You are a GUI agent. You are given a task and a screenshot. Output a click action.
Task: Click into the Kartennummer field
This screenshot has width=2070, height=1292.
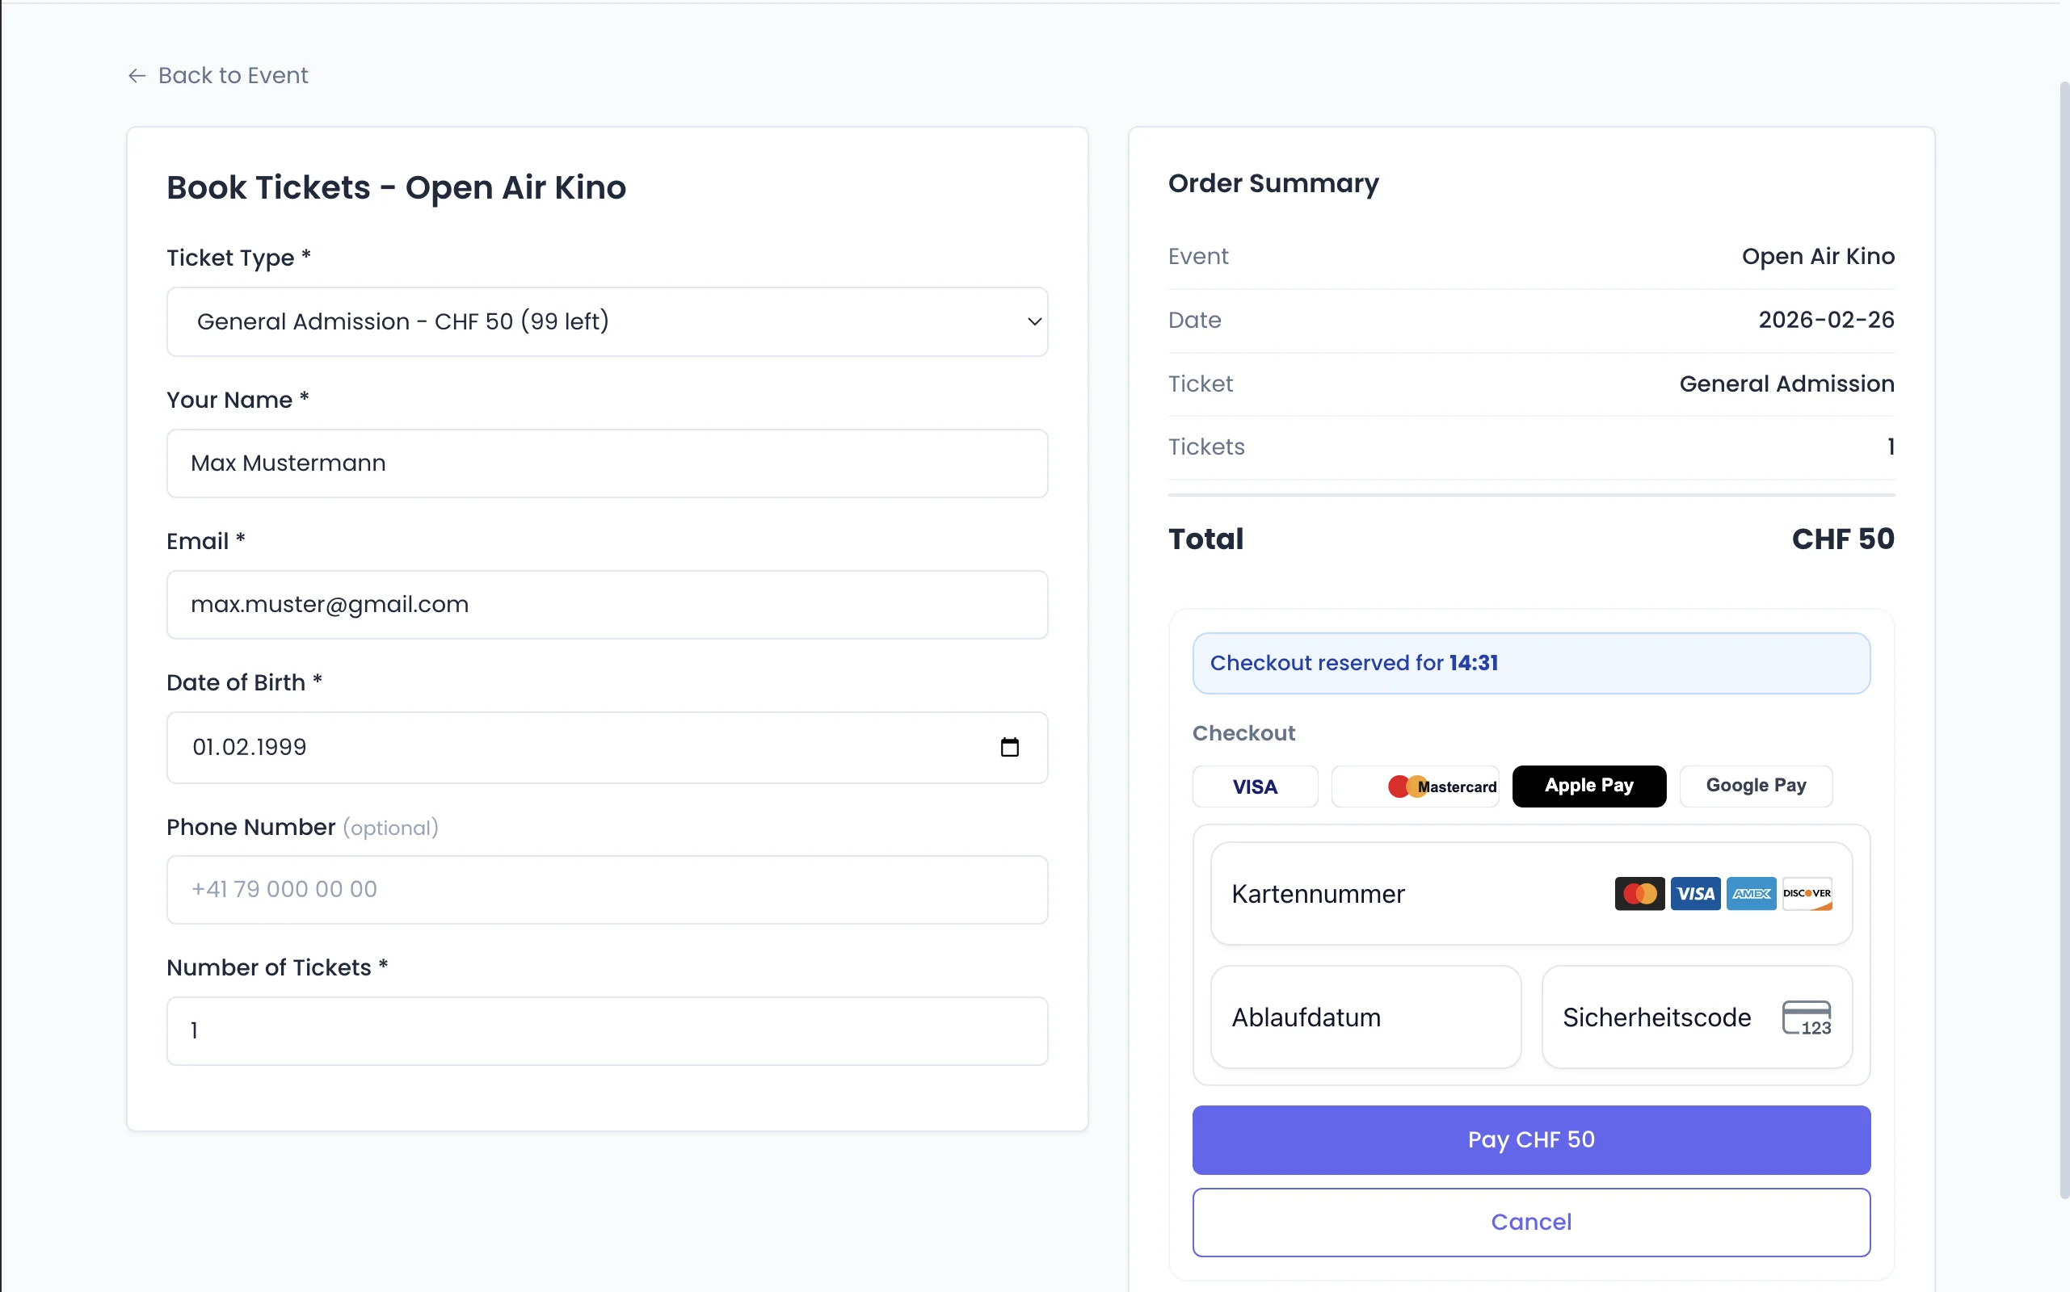(x=1403, y=894)
